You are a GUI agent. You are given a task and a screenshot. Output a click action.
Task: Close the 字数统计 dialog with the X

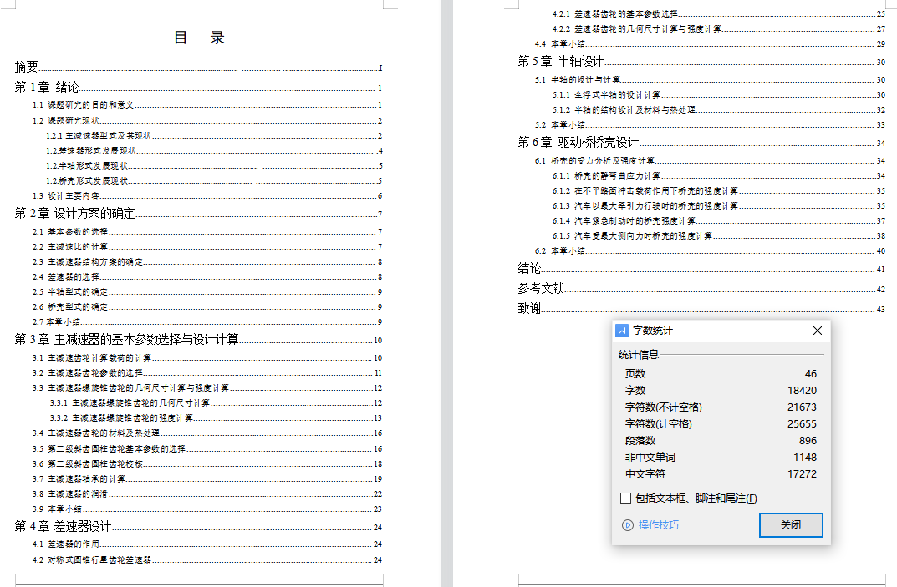(x=818, y=331)
